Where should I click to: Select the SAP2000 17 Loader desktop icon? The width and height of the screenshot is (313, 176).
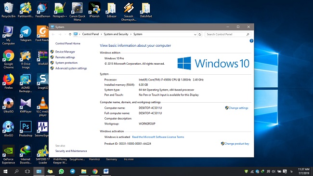(x=43, y=155)
